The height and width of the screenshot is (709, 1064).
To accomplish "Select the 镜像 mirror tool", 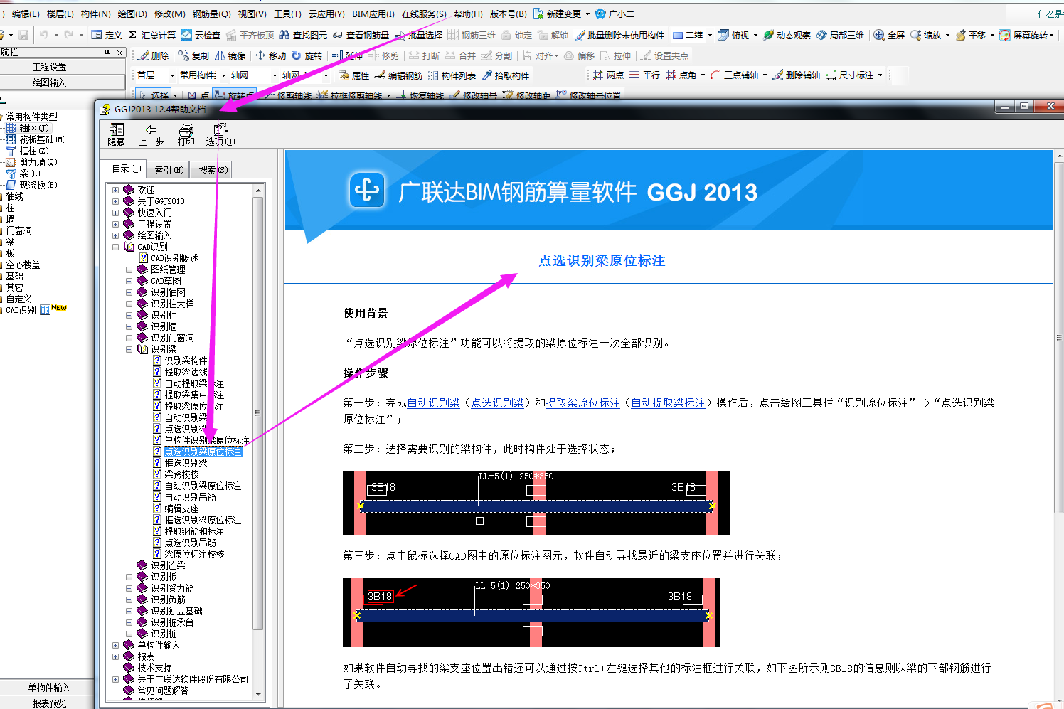I will (230, 55).
